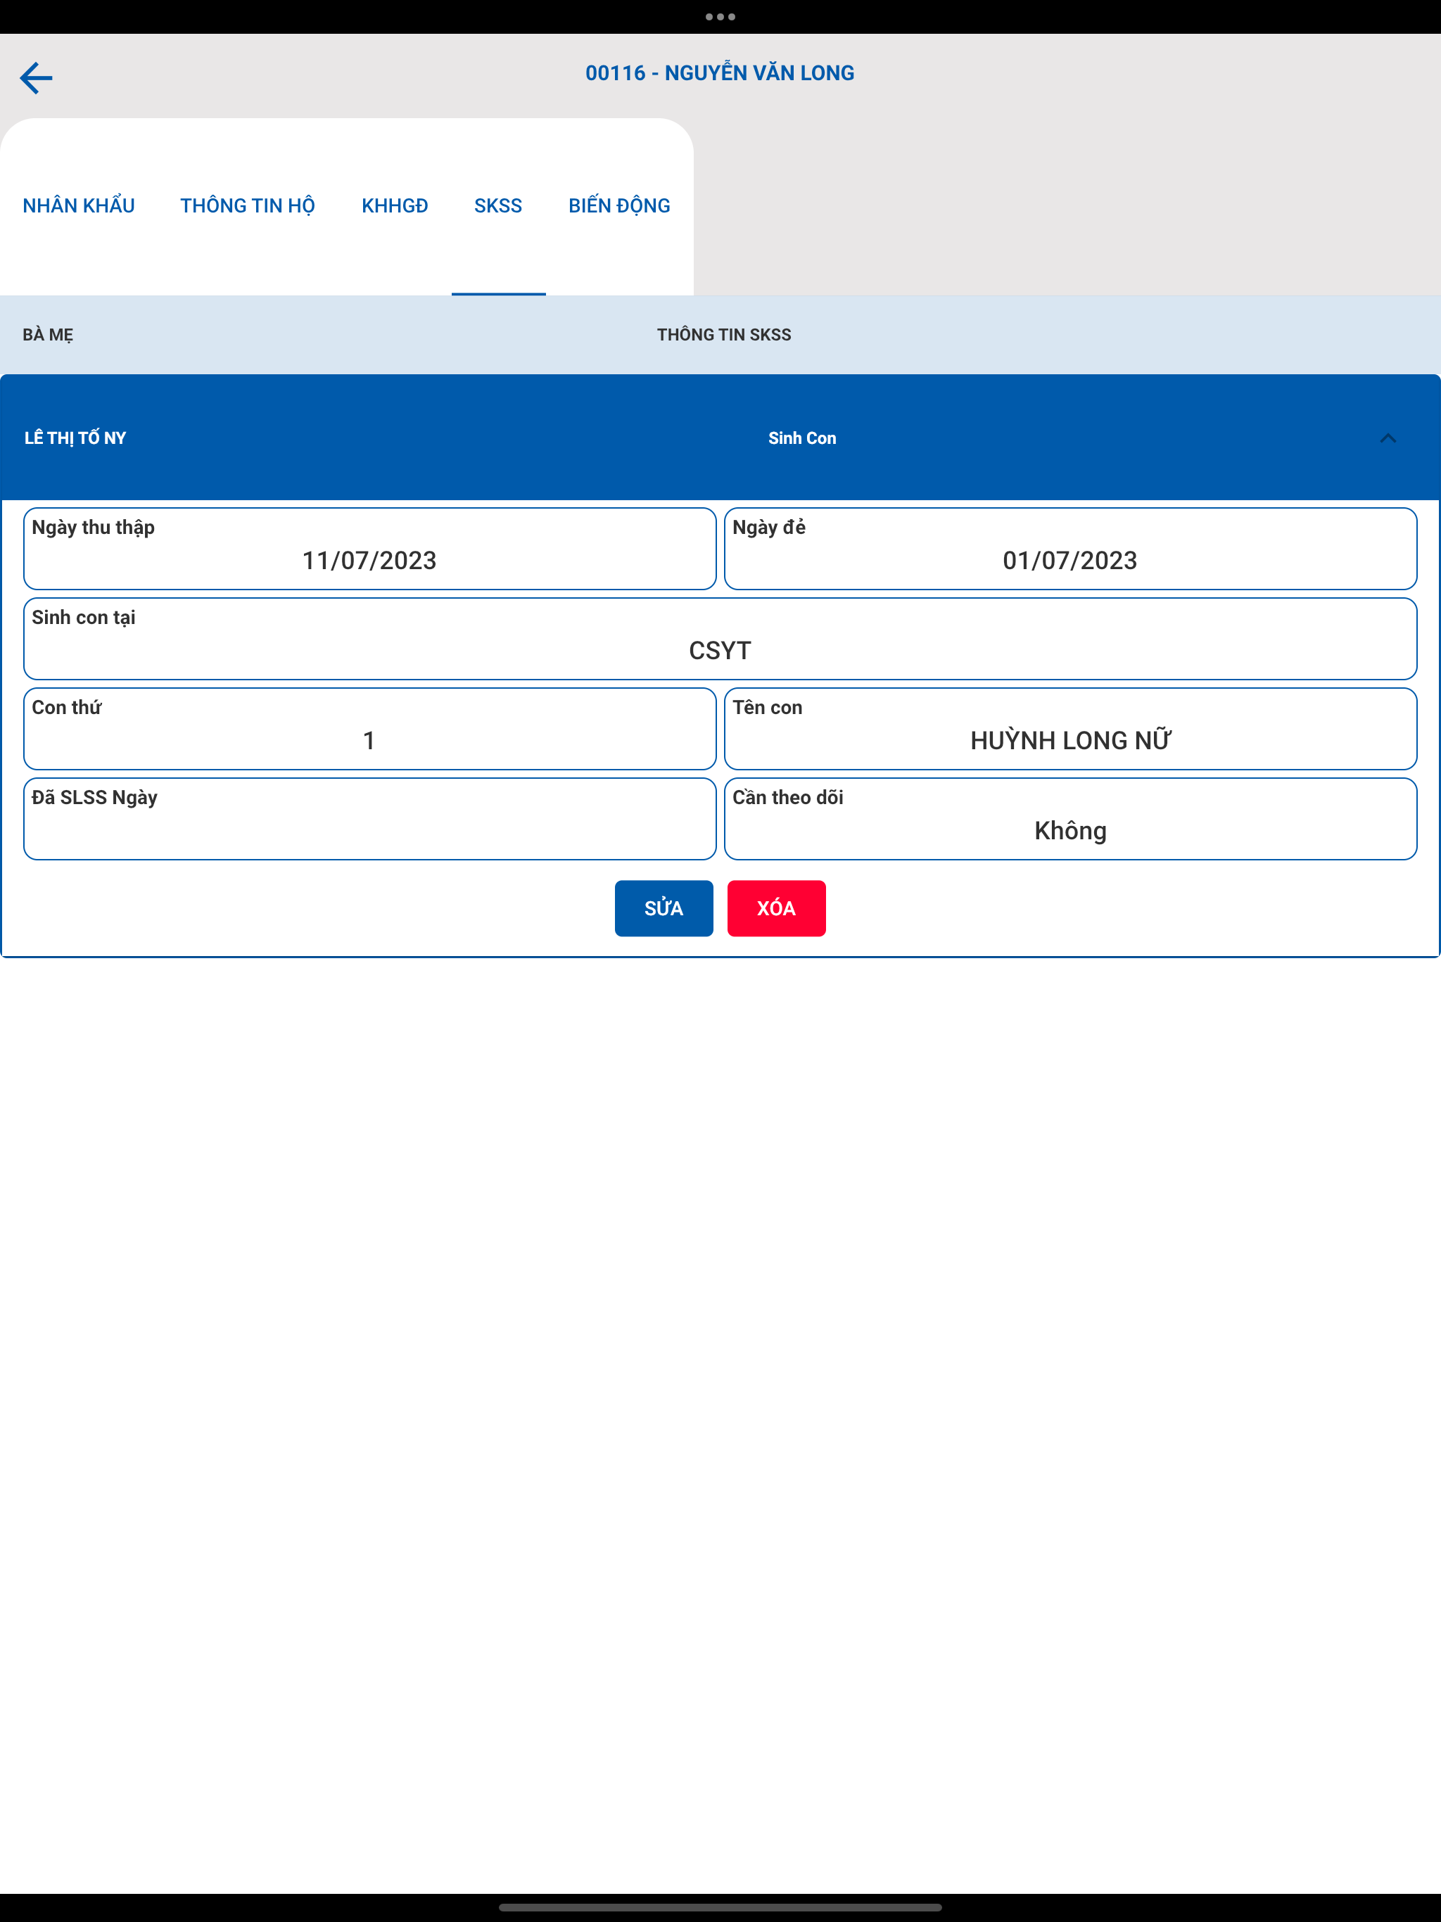This screenshot has width=1441, height=1922.
Task: Open the Cần theo dõi field
Action: (x=1070, y=818)
